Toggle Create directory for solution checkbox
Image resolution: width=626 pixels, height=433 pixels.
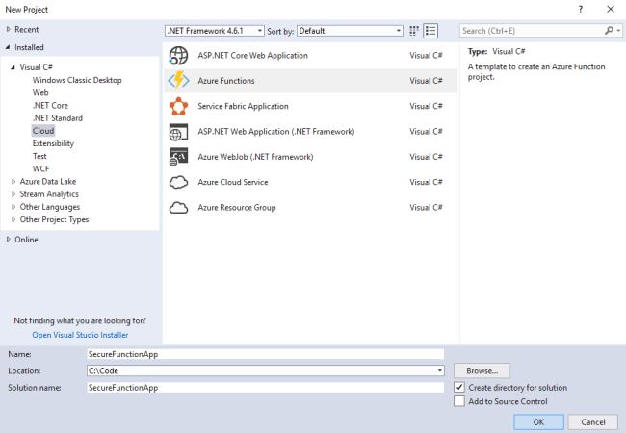[x=459, y=387]
